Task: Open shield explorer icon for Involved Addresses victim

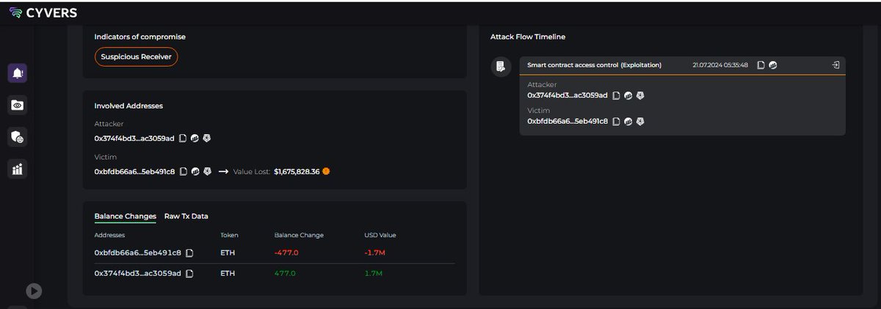Action: tap(207, 171)
